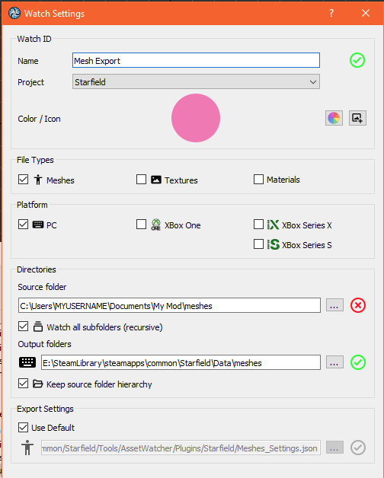The height and width of the screenshot is (478, 384).
Task: Enable the XBox Series S checkbox
Action: (x=258, y=244)
